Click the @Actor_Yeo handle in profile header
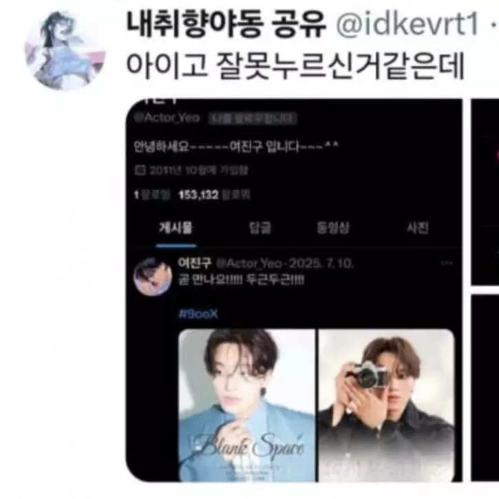Screen dimensions: 499x499 [x=167, y=118]
